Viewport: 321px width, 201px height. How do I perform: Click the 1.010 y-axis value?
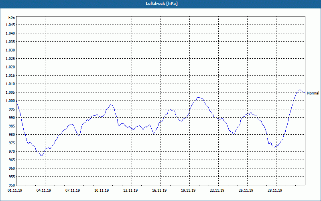coord(10,84)
